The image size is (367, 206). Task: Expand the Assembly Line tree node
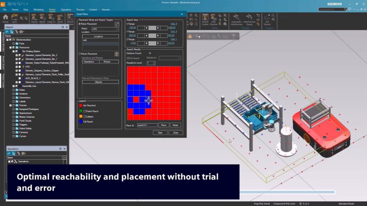click(x=14, y=86)
